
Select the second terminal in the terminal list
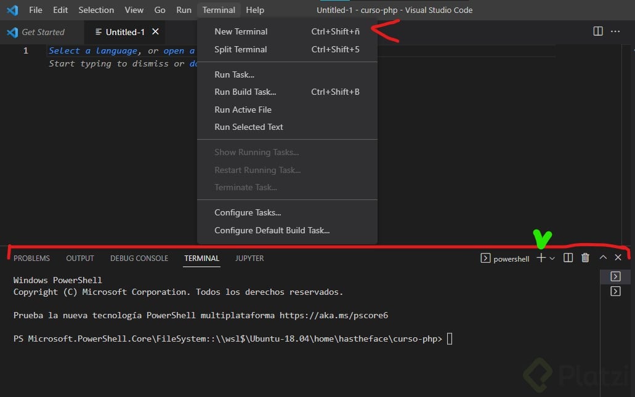coord(615,291)
